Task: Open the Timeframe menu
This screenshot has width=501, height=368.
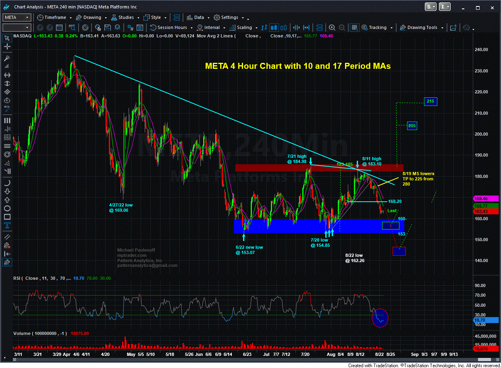Action: pyautogui.click(x=54, y=17)
